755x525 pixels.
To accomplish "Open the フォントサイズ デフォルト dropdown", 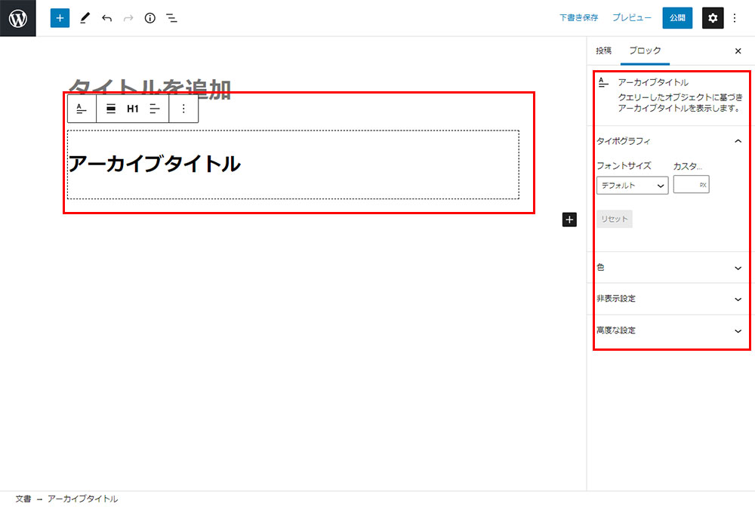I will tap(632, 186).
